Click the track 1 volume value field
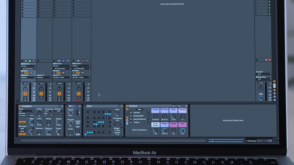 [25, 84]
